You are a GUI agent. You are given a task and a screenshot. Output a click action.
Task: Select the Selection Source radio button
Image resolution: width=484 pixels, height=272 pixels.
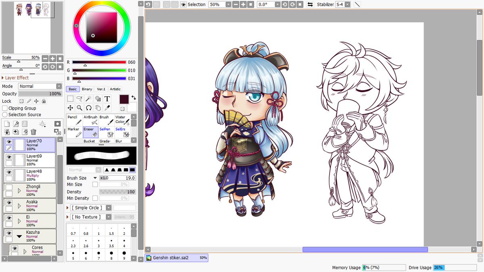click(5, 115)
